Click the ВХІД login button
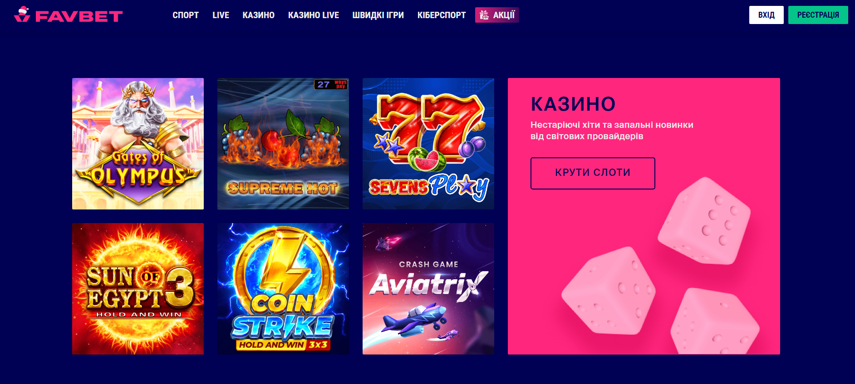 pos(767,15)
